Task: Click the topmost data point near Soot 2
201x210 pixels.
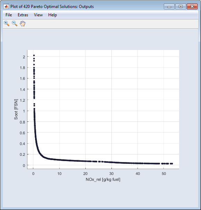Action: pos(34,55)
